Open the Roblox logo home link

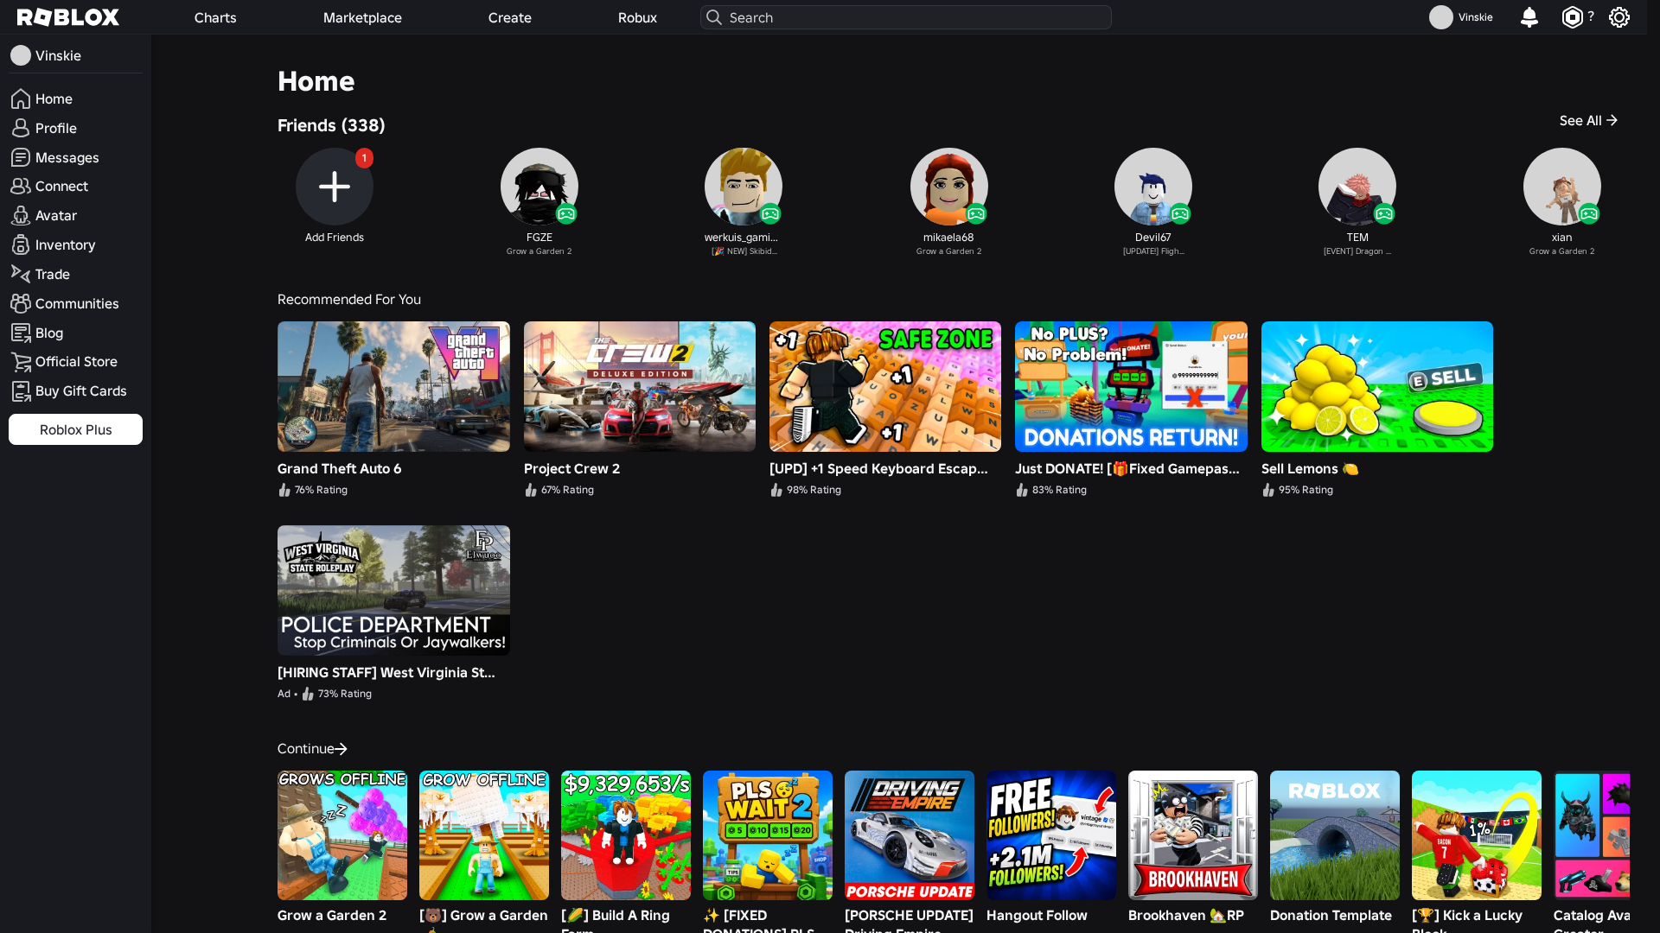pos(68,17)
